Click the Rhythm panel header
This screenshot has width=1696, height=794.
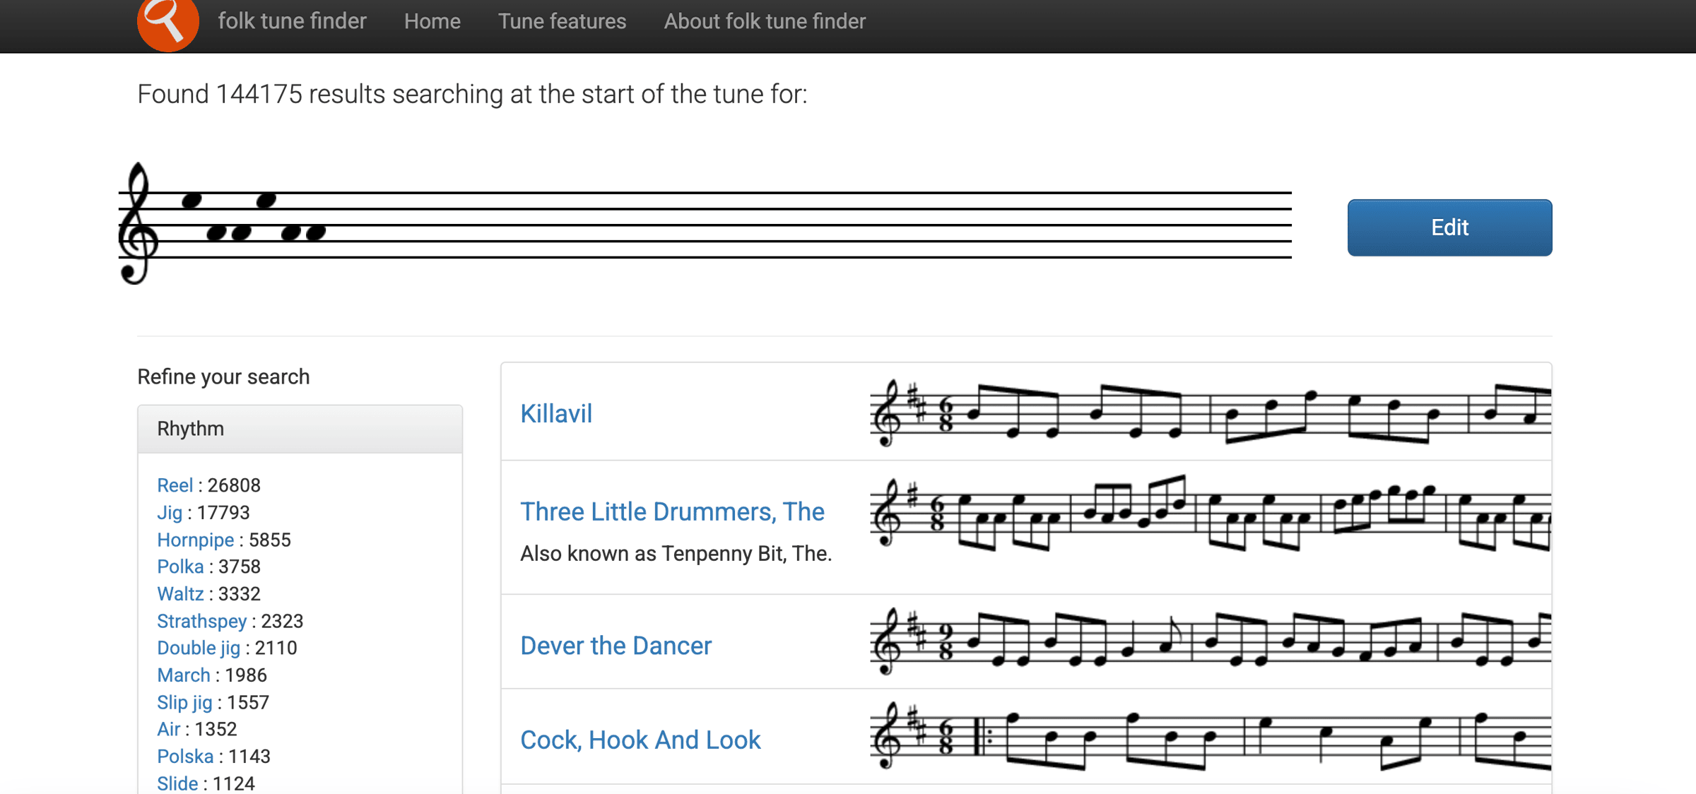point(300,429)
